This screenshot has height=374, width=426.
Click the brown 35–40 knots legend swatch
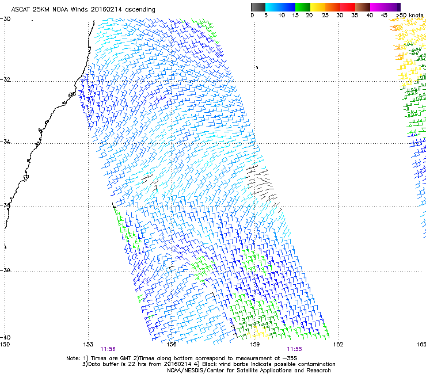click(x=363, y=7)
